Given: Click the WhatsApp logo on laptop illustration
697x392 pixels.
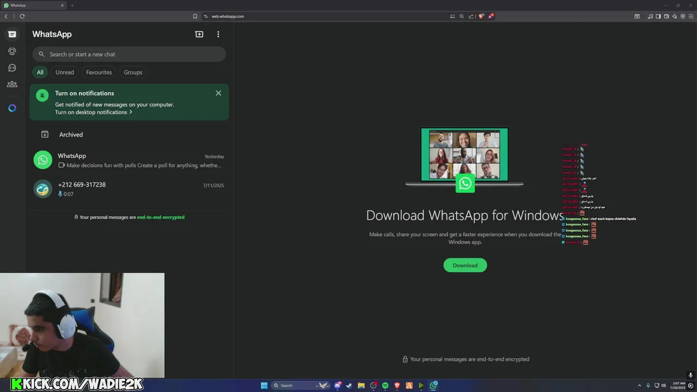Looking at the screenshot, I should (465, 183).
